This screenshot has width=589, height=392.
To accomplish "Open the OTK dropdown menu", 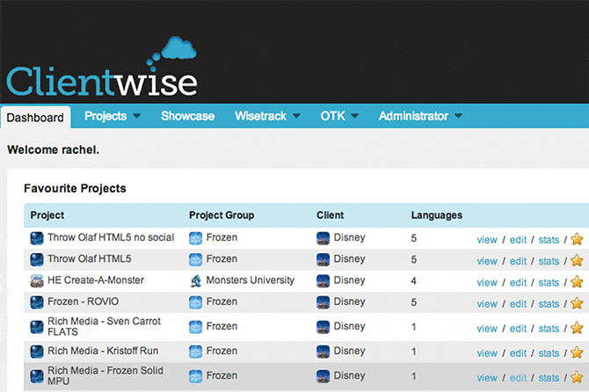I will coord(339,116).
